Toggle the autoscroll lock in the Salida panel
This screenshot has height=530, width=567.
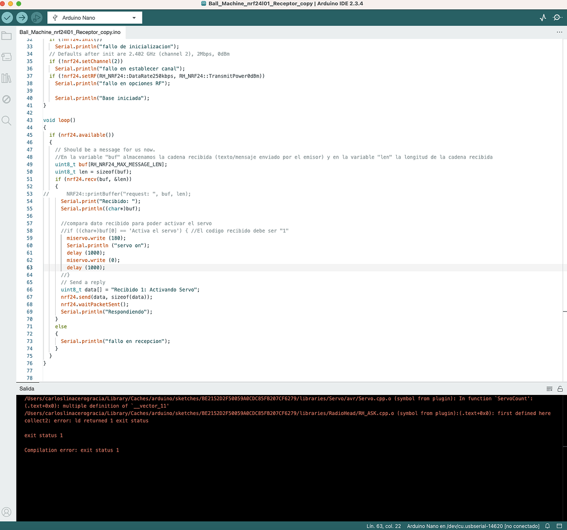(x=560, y=388)
